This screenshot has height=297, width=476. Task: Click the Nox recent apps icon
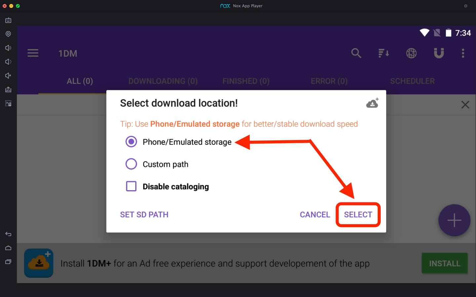click(8, 262)
